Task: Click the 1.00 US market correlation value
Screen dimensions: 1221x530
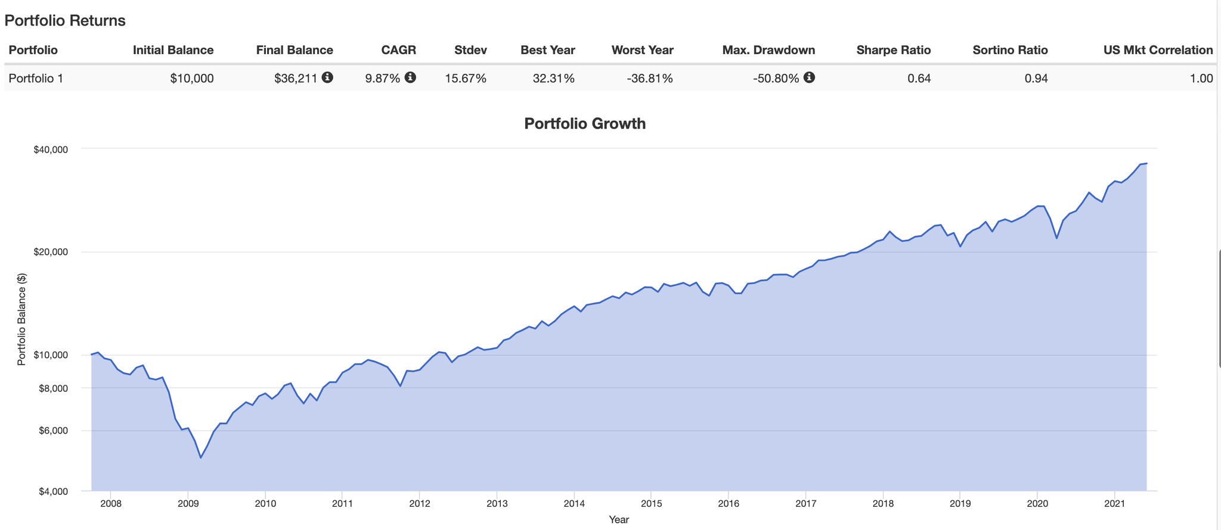Action: [1201, 78]
